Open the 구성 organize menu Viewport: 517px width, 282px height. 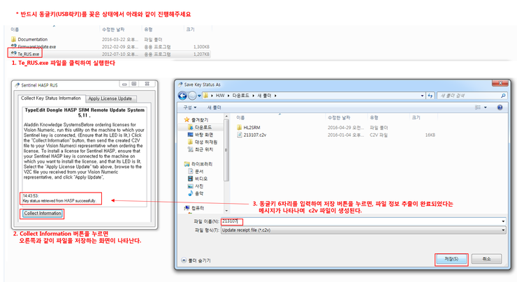coord(190,107)
